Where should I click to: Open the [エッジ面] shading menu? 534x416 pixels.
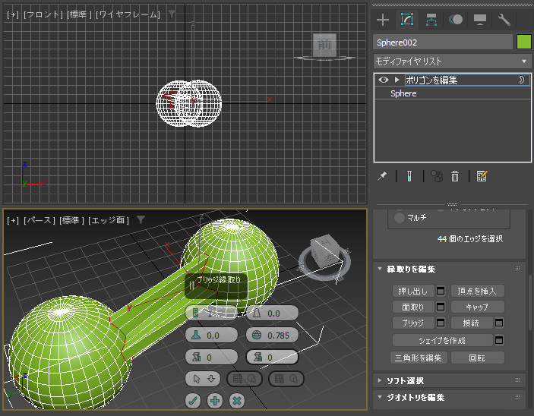tap(109, 220)
